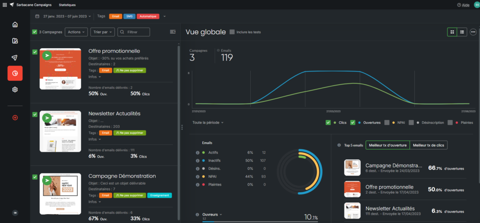Click play icon on Offre promotionnelle thumbnail

46,56
